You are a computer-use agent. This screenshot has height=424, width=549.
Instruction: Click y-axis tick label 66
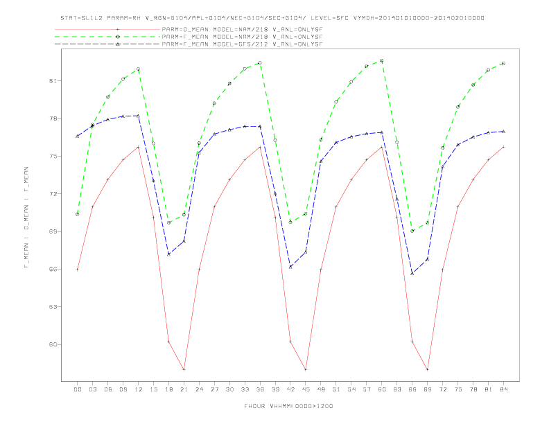tap(53, 269)
